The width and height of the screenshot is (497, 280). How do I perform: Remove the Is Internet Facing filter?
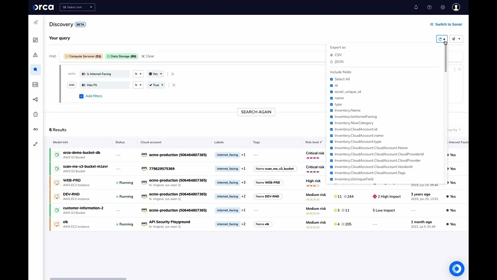172,74
